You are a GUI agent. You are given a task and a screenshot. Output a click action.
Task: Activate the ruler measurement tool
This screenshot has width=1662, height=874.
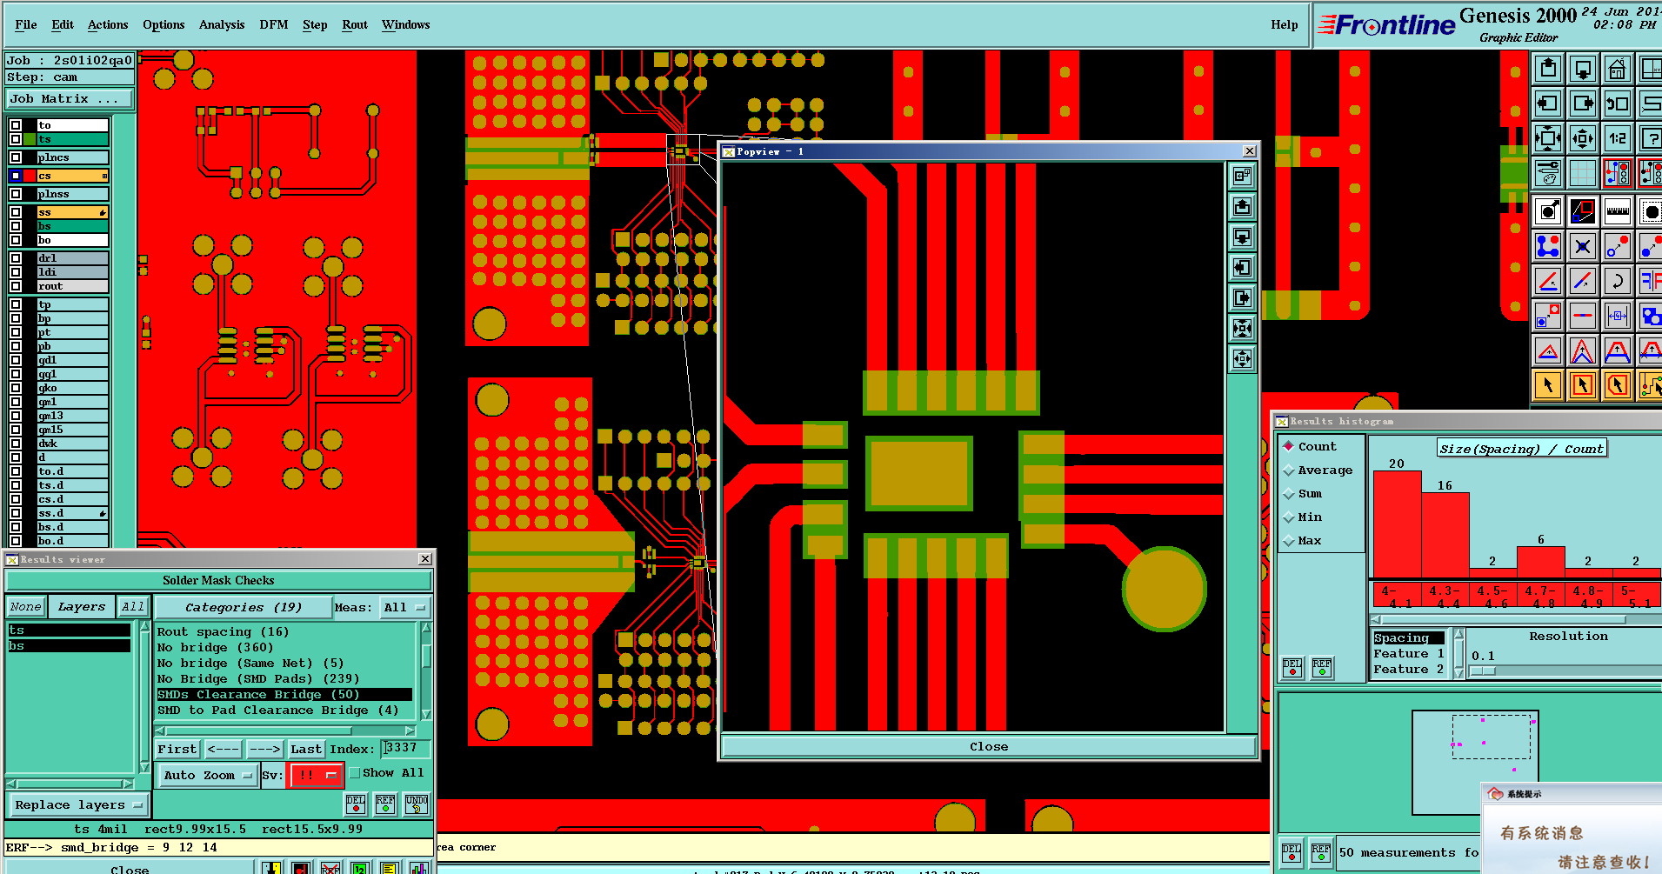point(1617,211)
